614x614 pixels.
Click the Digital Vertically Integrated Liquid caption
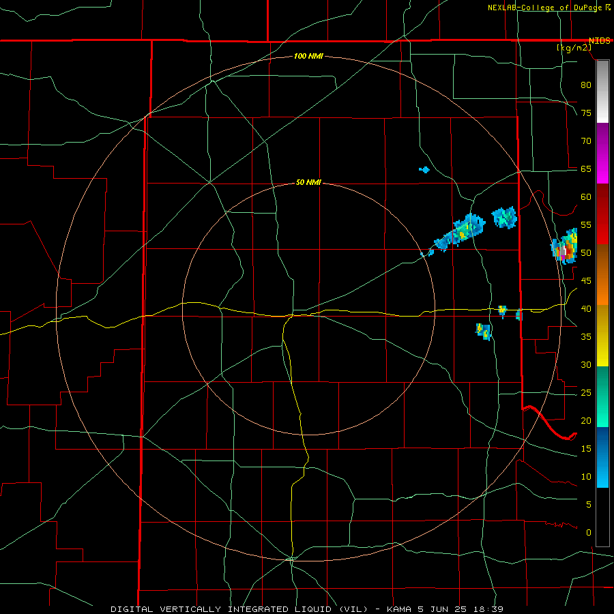tap(307, 609)
